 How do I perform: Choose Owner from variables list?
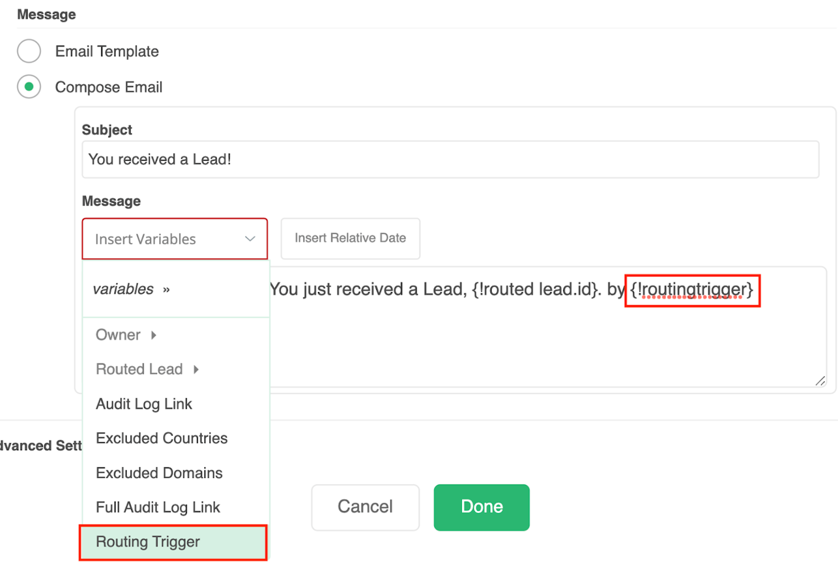pyautogui.click(x=118, y=335)
